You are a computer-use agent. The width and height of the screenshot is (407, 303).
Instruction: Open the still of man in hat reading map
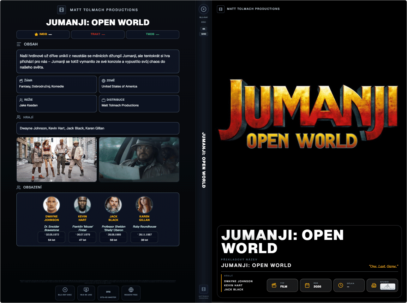139,159
